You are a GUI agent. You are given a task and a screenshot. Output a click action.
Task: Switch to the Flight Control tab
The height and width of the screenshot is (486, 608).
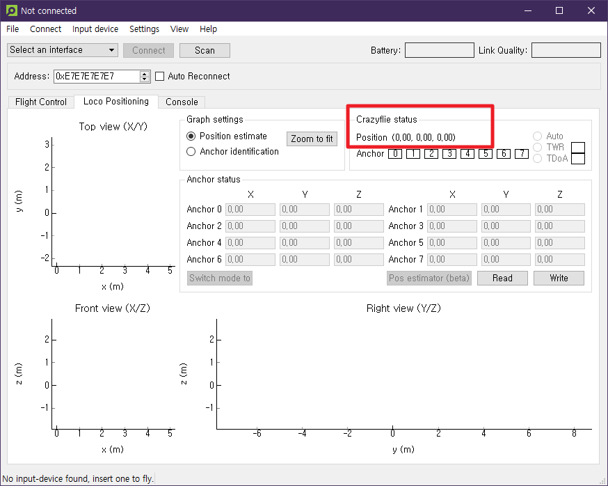(x=41, y=102)
